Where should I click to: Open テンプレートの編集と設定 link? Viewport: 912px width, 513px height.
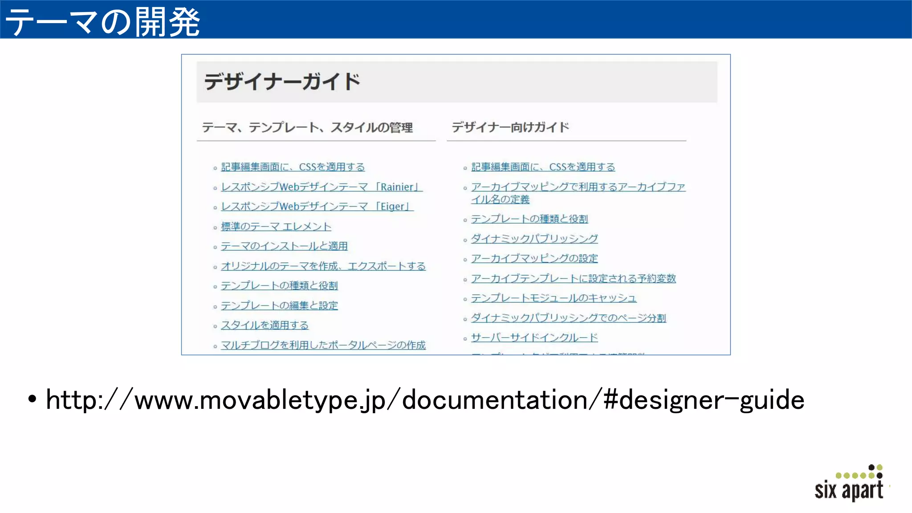pos(279,305)
